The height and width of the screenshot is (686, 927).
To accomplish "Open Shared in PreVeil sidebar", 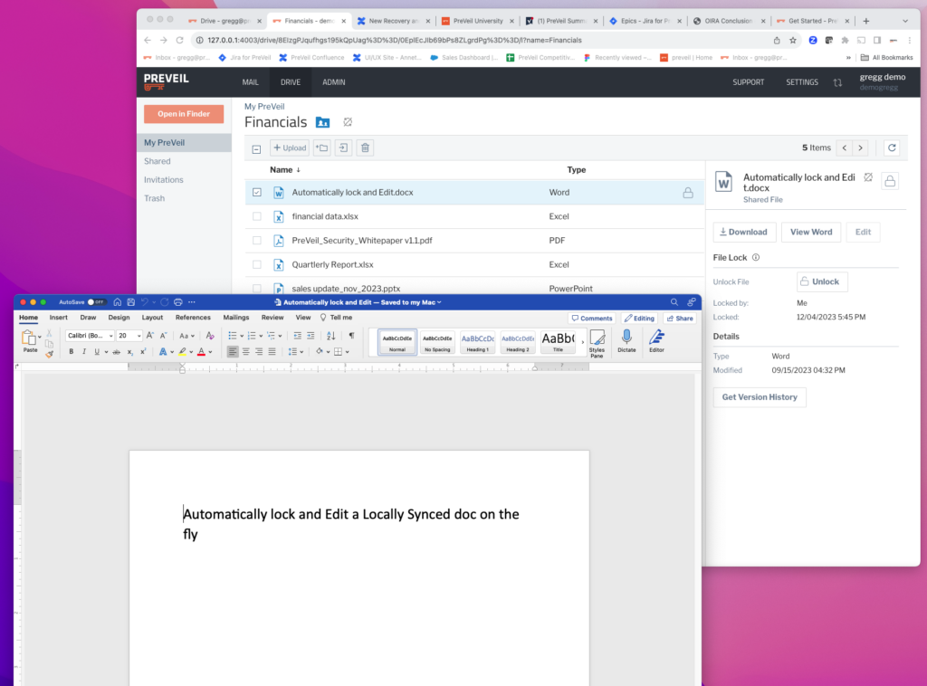I will [x=158, y=161].
